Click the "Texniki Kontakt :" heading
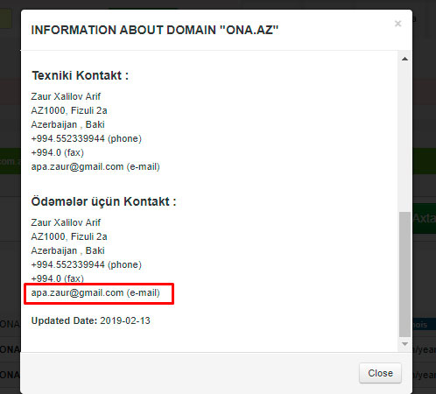This screenshot has height=394, width=436. [x=80, y=75]
